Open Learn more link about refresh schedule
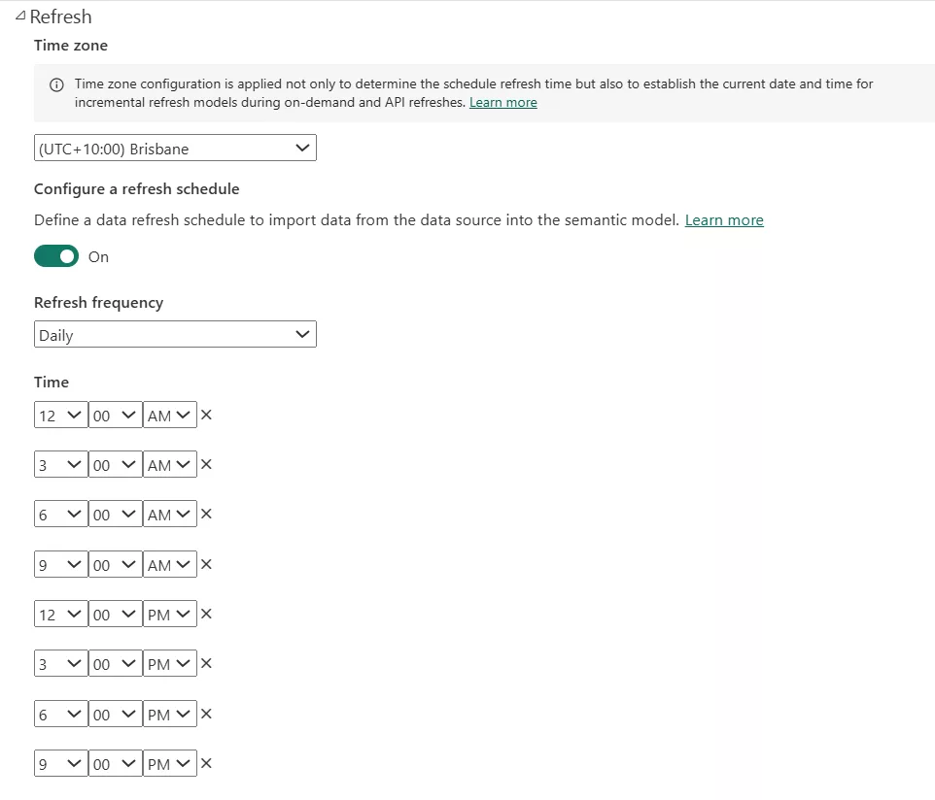935x800 pixels. 724,220
